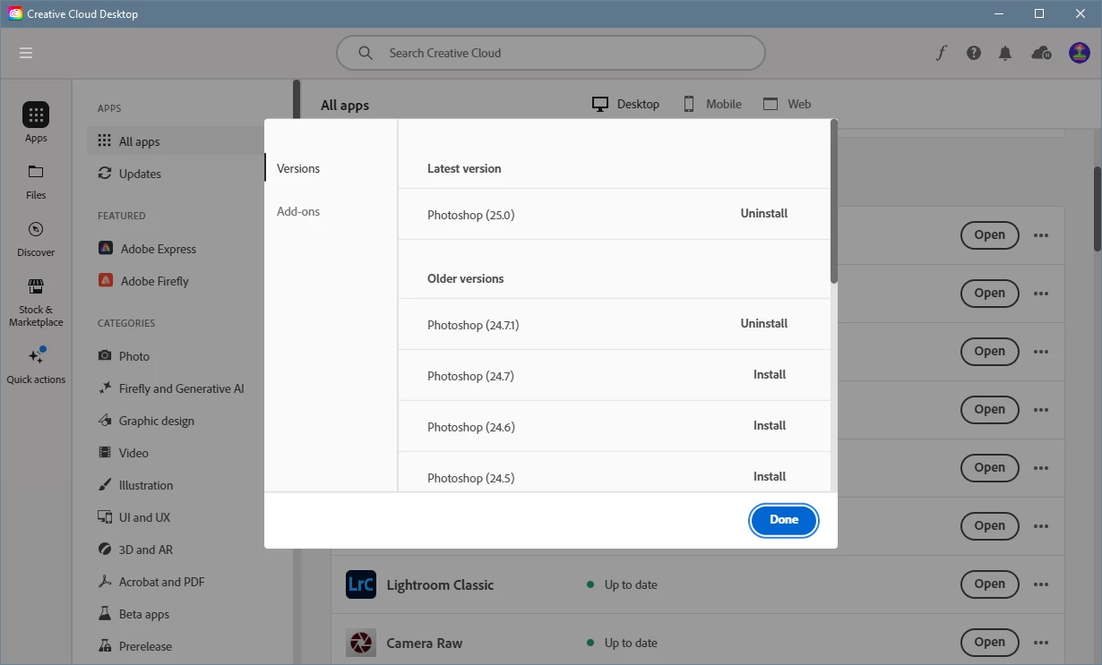Open the Help question mark icon
Viewport: 1102px width, 665px height.
tap(974, 53)
